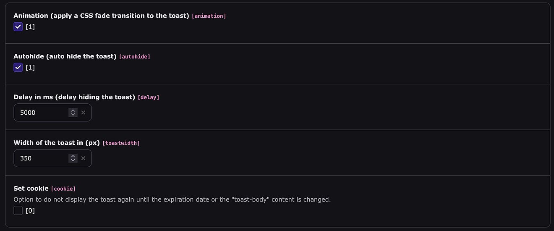Increase delay value with up stepper arrow

(73, 110)
